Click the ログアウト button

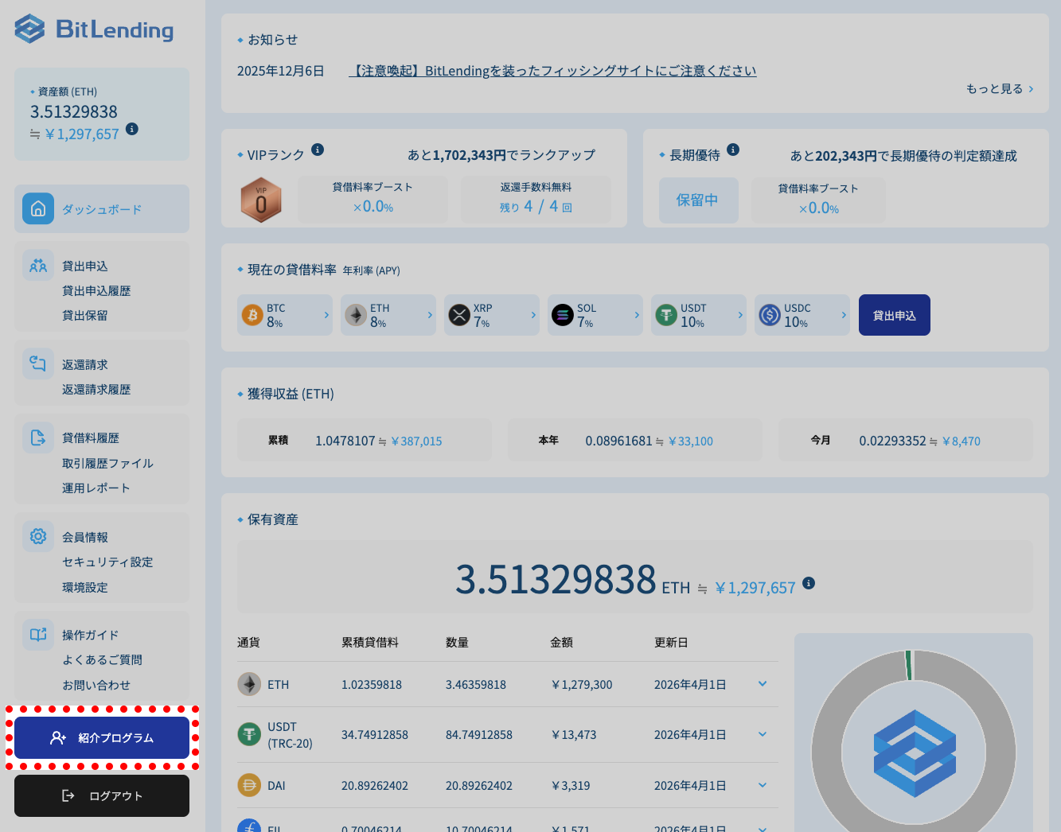(x=102, y=795)
